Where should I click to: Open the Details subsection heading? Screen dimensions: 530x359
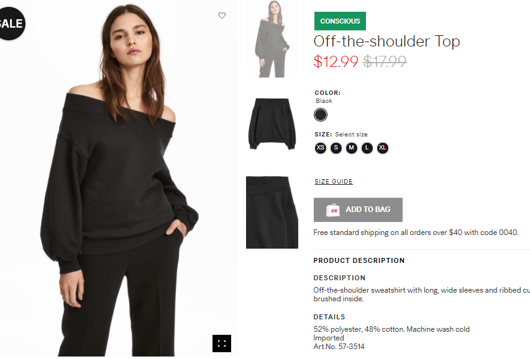point(329,317)
